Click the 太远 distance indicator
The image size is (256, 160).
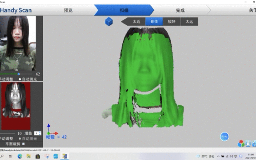coord(189,22)
